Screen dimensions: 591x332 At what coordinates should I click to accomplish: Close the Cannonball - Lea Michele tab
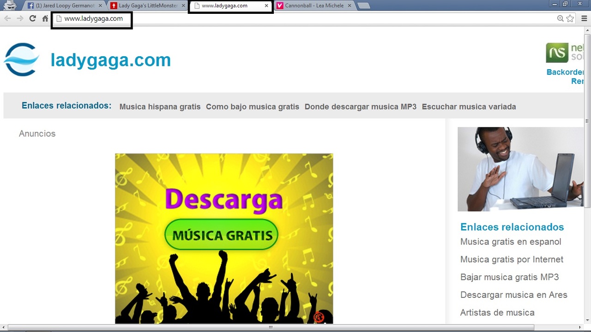[x=350, y=6]
